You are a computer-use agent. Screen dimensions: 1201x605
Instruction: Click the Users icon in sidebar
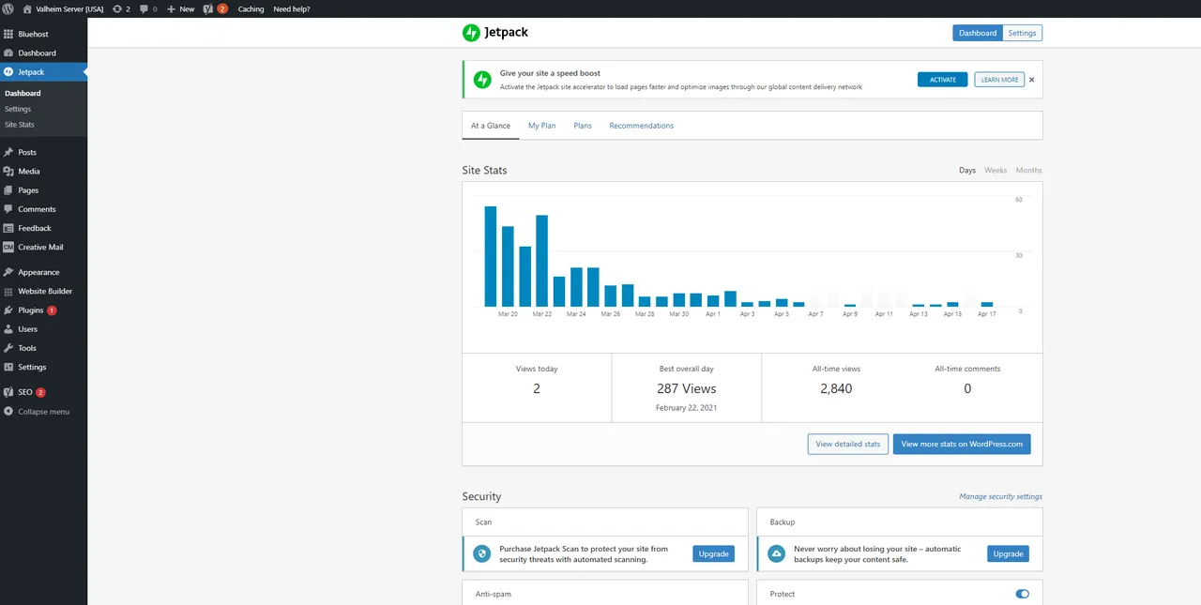(8, 328)
